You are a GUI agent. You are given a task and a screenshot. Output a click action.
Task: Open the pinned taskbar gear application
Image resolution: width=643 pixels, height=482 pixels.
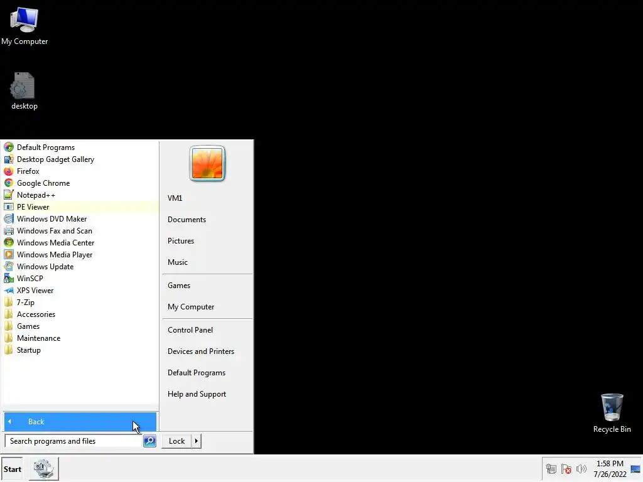pos(43,469)
